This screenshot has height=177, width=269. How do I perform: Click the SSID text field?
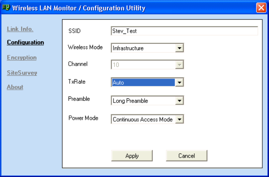(x=184, y=31)
